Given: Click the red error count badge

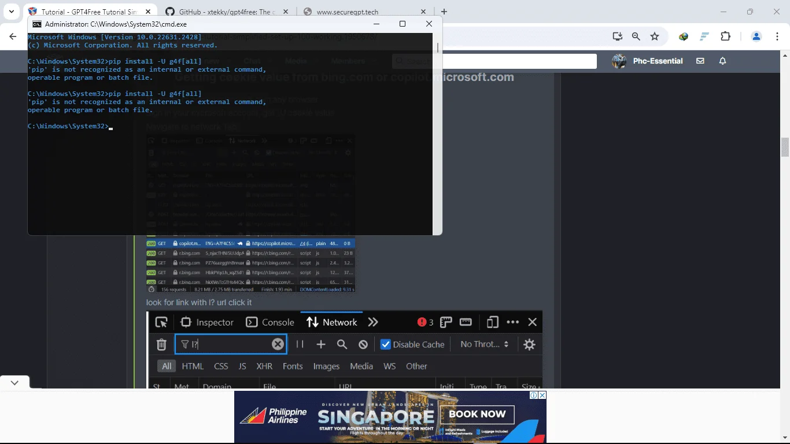Looking at the screenshot, I should click(x=425, y=322).
